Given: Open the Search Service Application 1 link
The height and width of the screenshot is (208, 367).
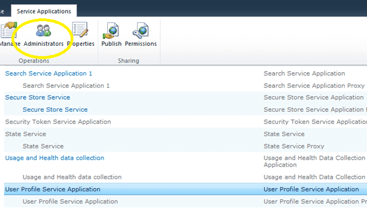Looking at the screenshot, I should click(x=49, y=73).
